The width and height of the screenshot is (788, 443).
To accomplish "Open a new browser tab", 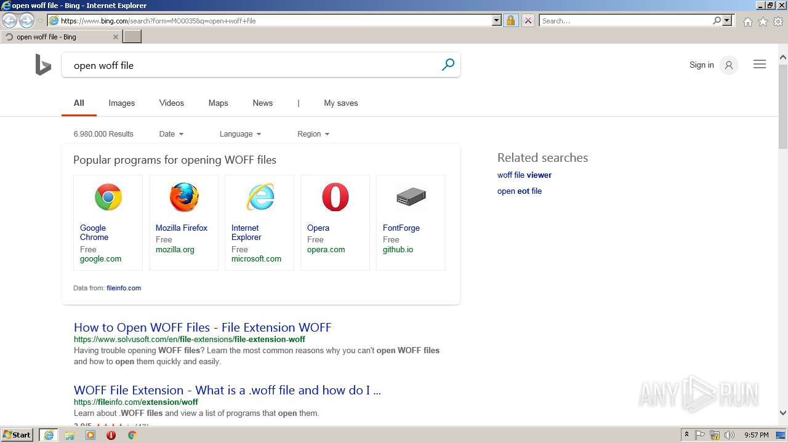I will [132, 37].
